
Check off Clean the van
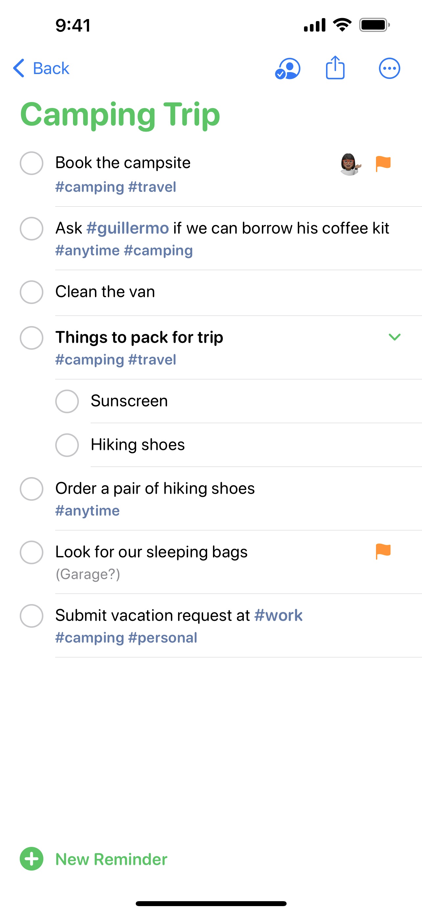click(32, 292)
